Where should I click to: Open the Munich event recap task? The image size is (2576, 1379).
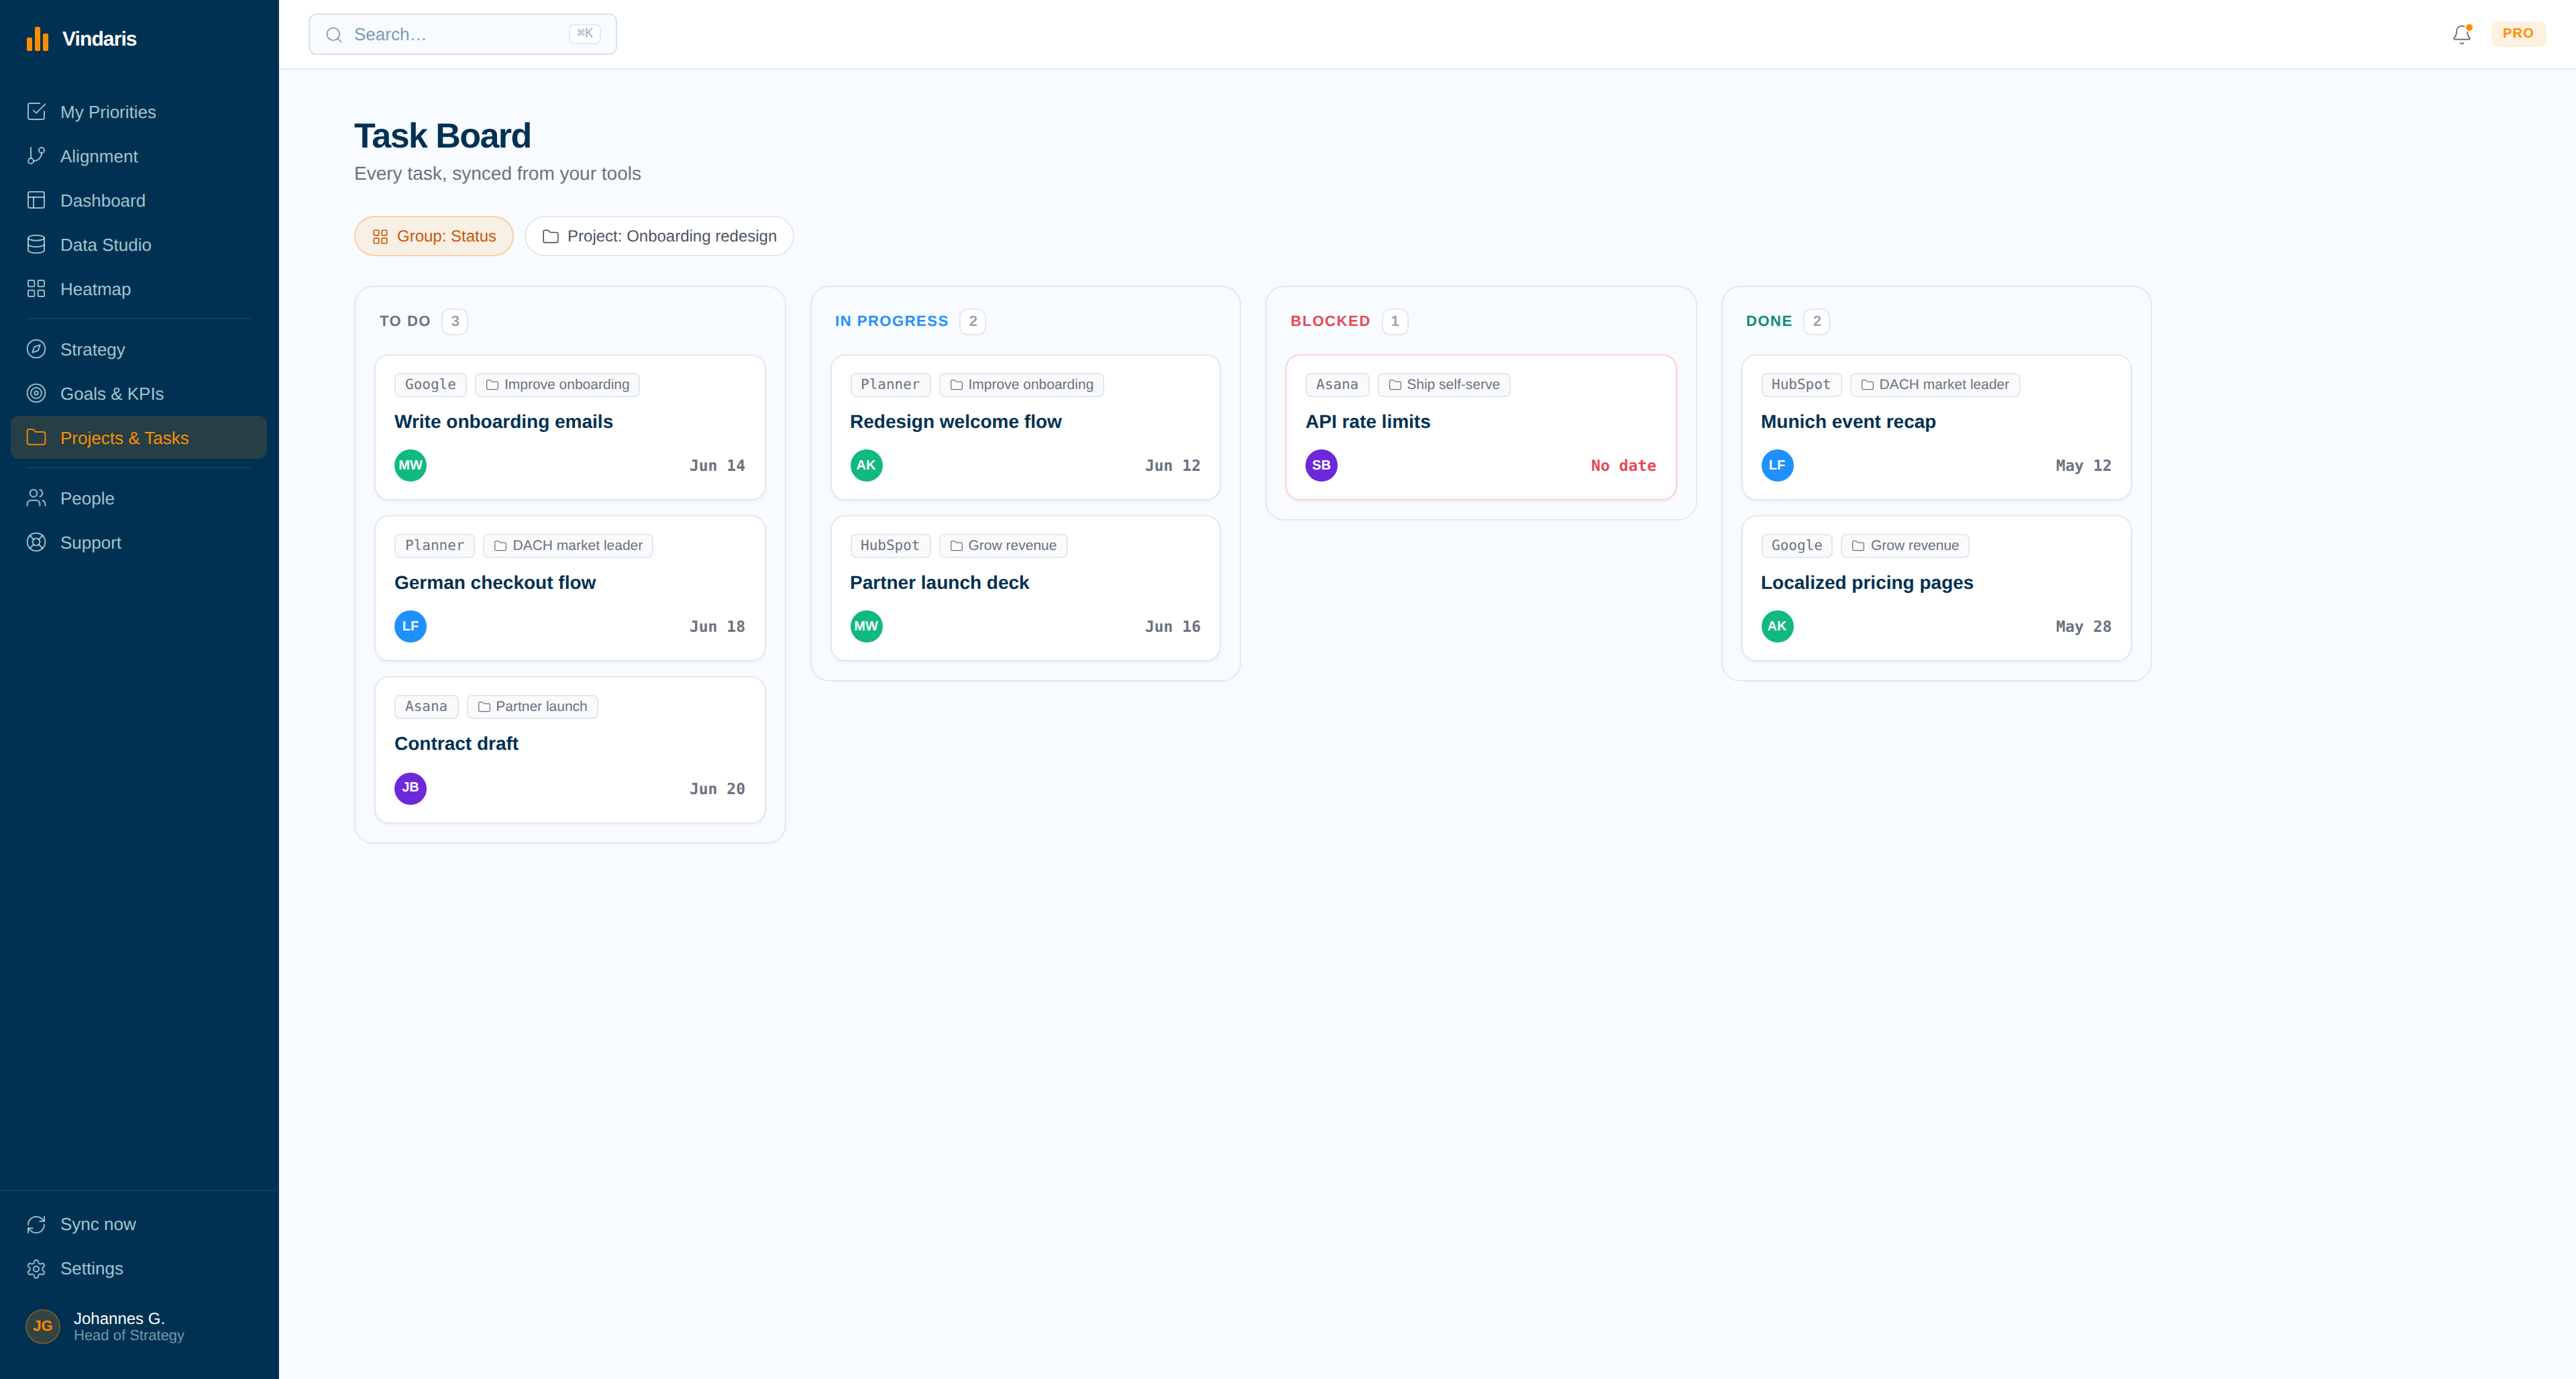1936,427
